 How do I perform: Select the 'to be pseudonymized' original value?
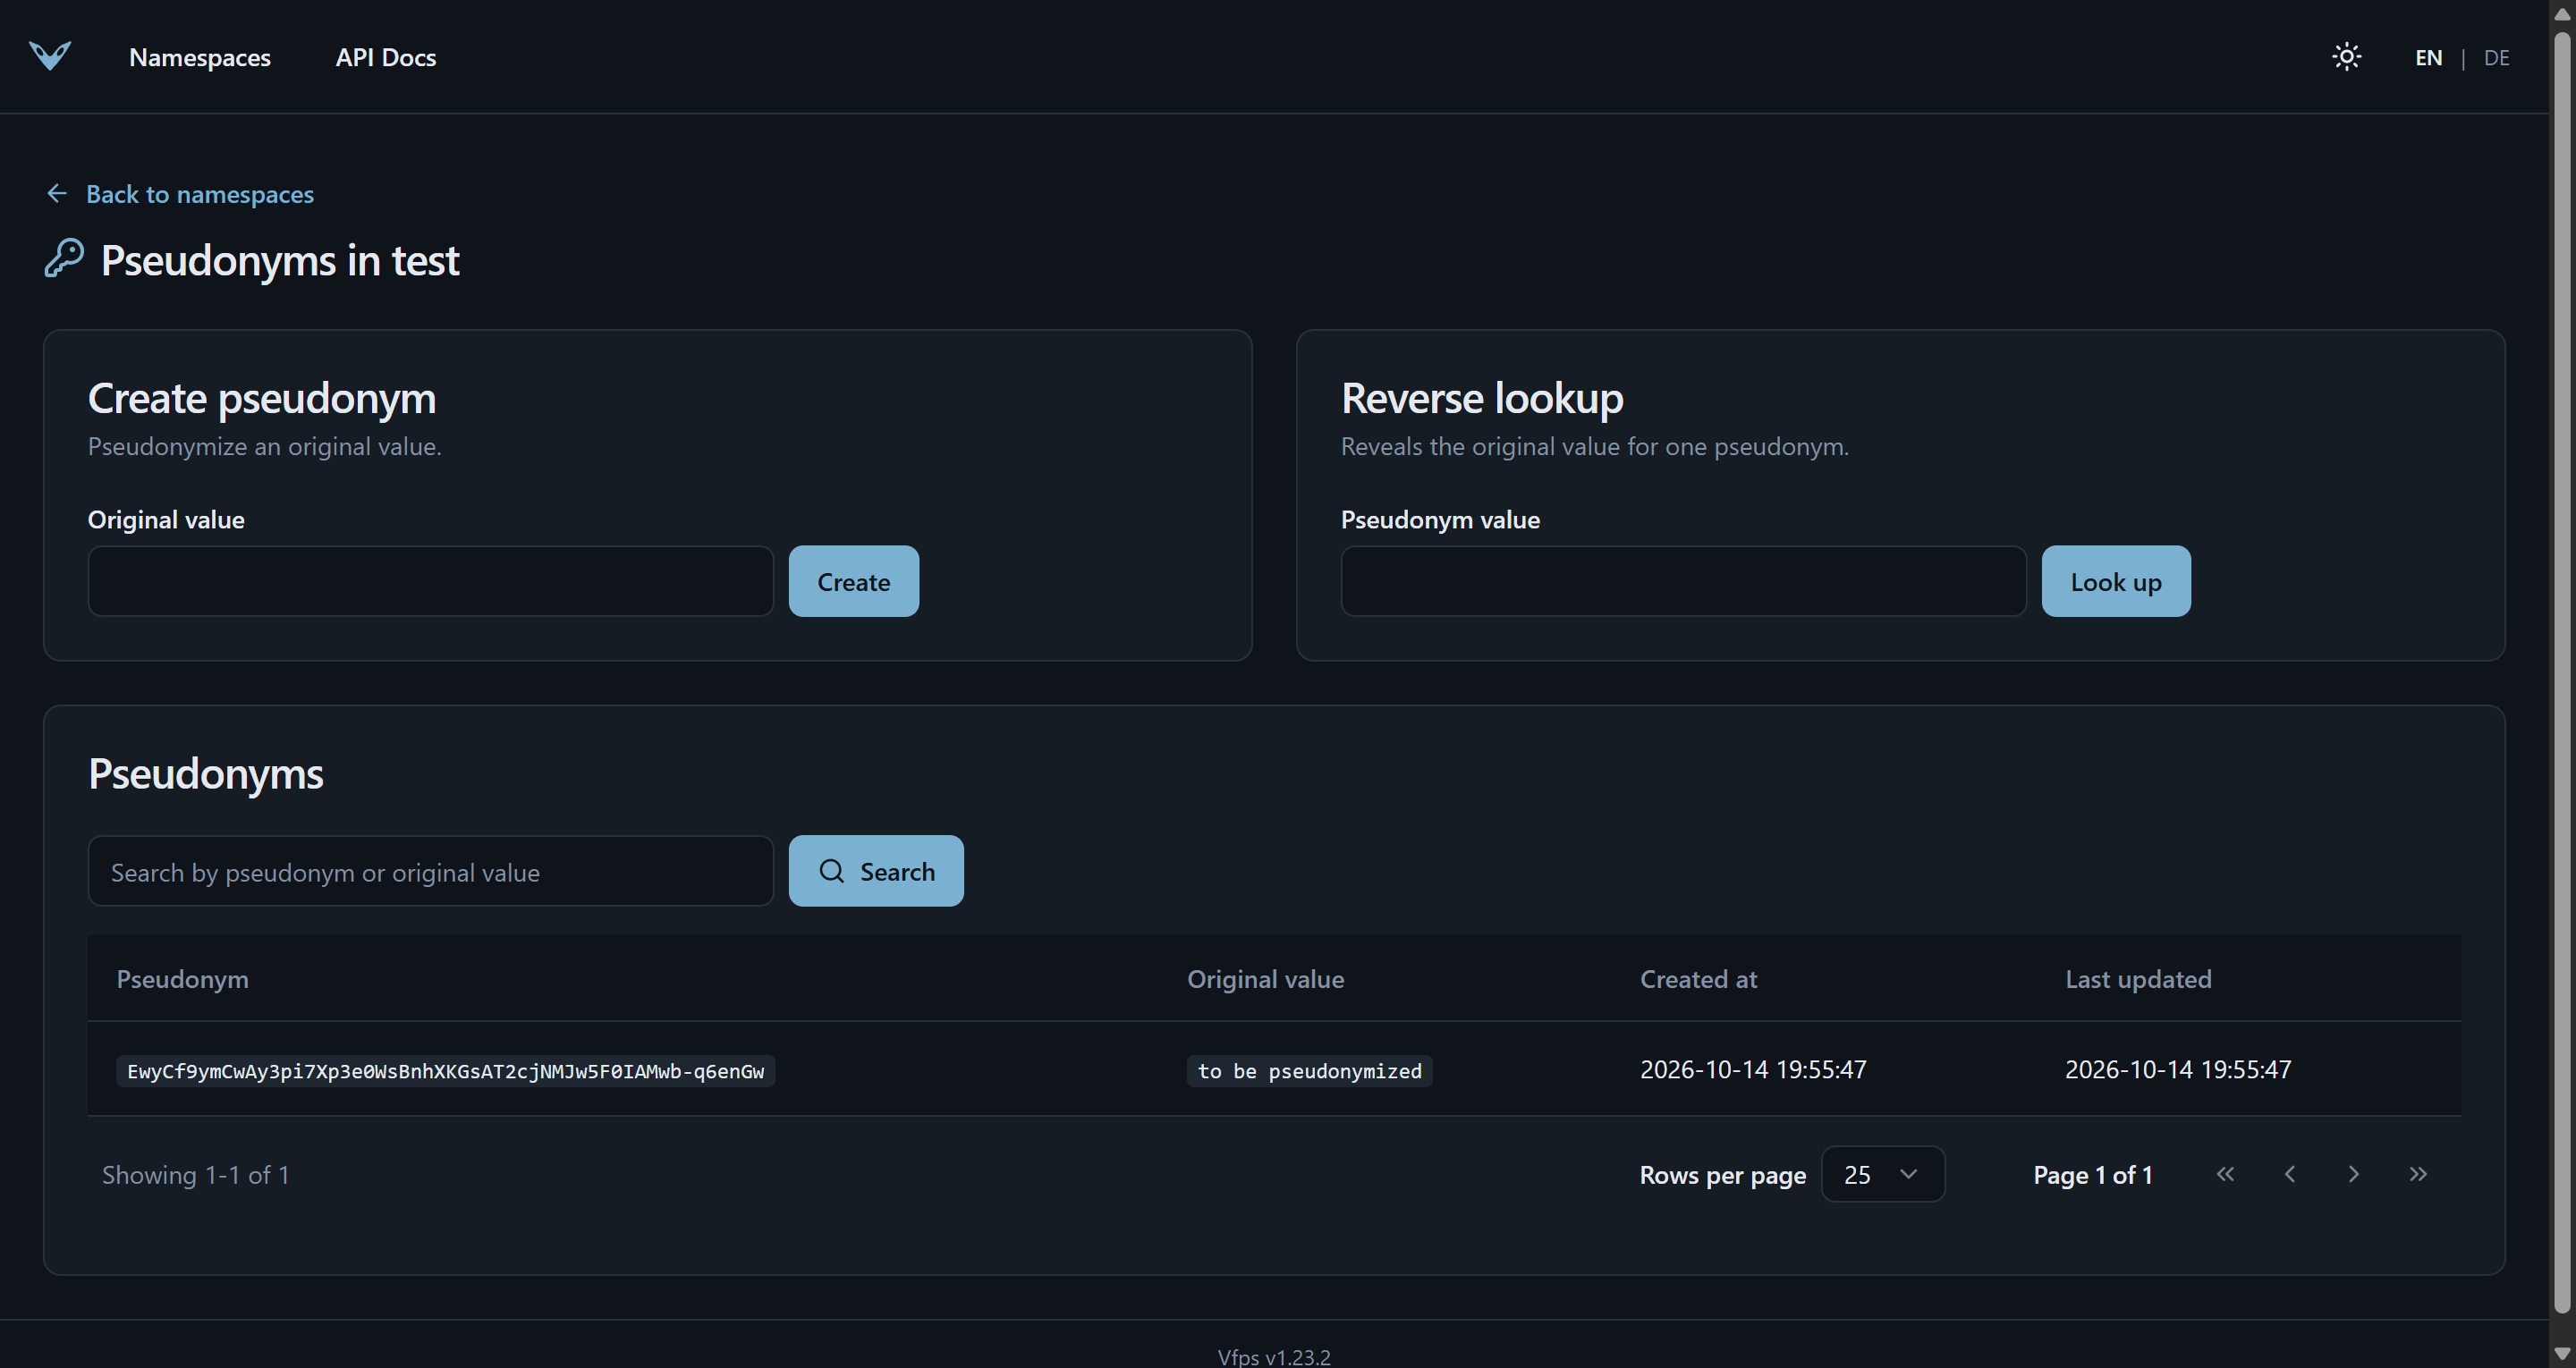tap(1309, 1071)
